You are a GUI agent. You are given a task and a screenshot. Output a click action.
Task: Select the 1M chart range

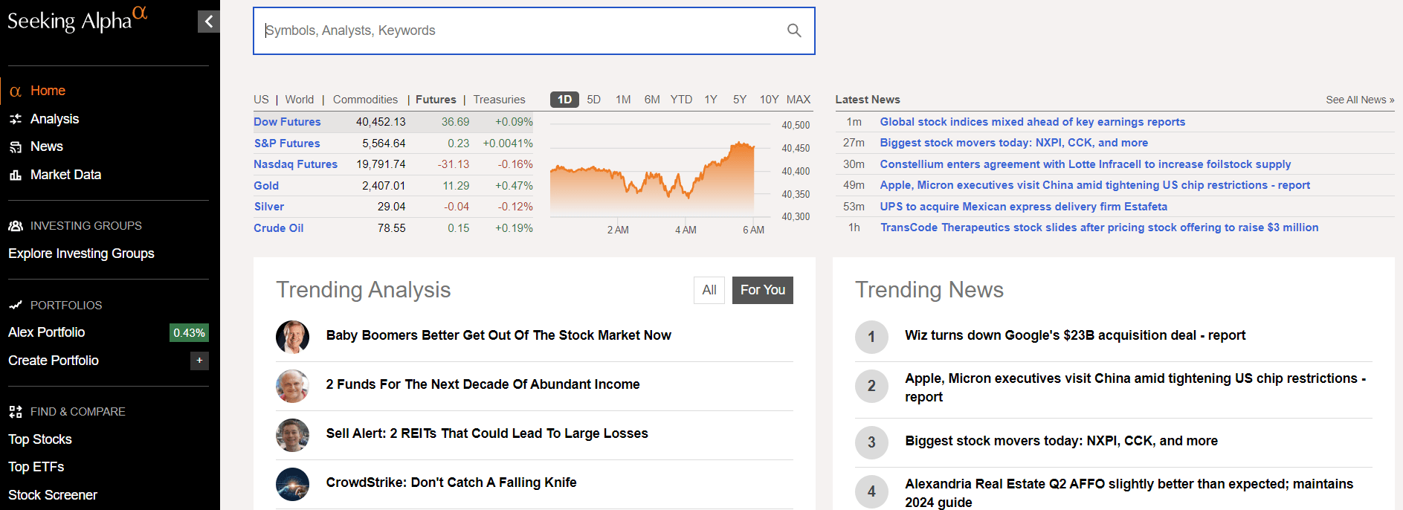[x=623, y=100]
